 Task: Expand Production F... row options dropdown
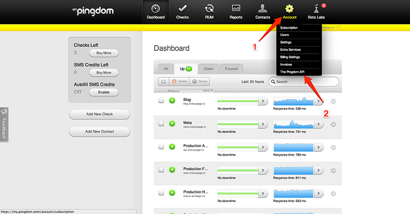333,171
